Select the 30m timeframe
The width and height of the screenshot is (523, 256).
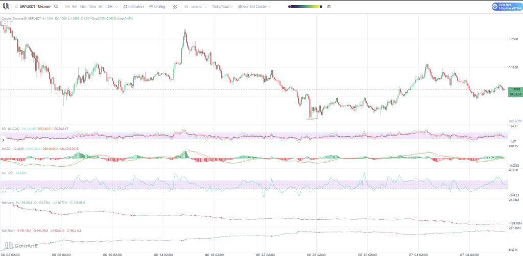[92, 7]
